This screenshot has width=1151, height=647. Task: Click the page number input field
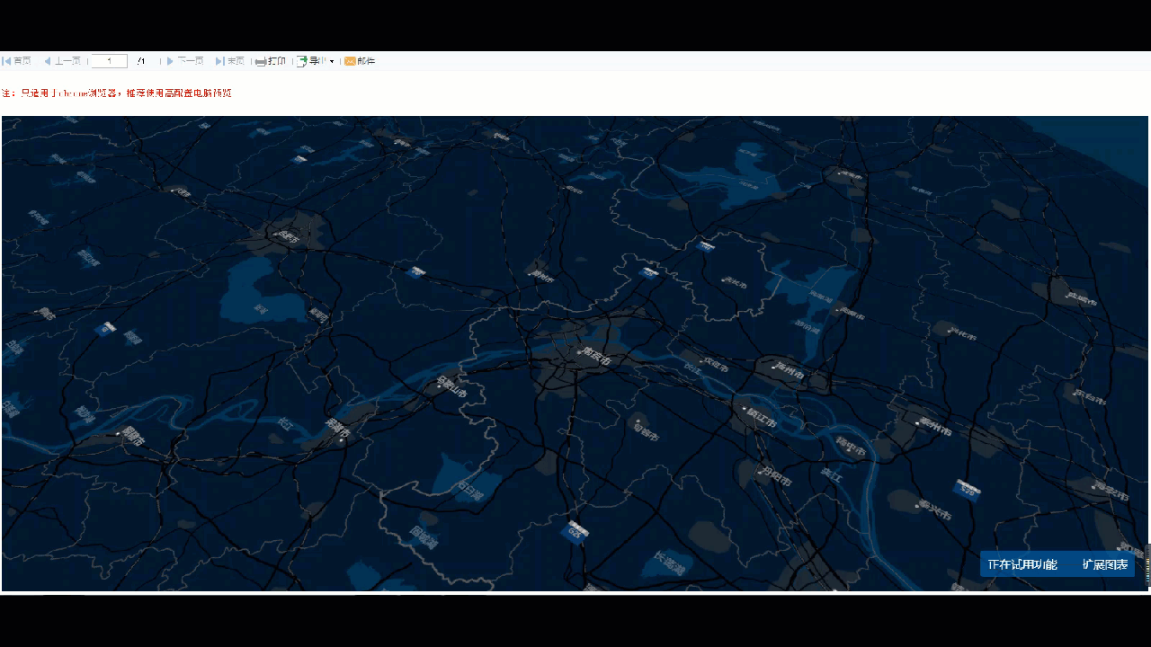[x=109, y=61]
